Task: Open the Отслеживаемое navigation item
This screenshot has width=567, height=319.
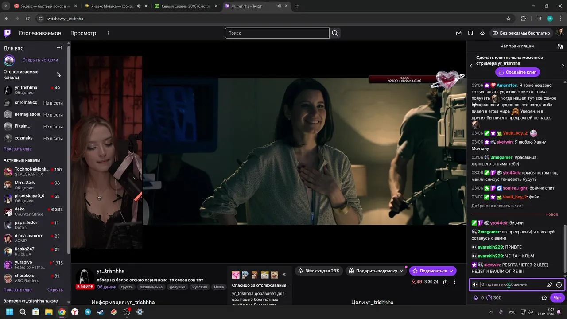Action: pos(40,33)
